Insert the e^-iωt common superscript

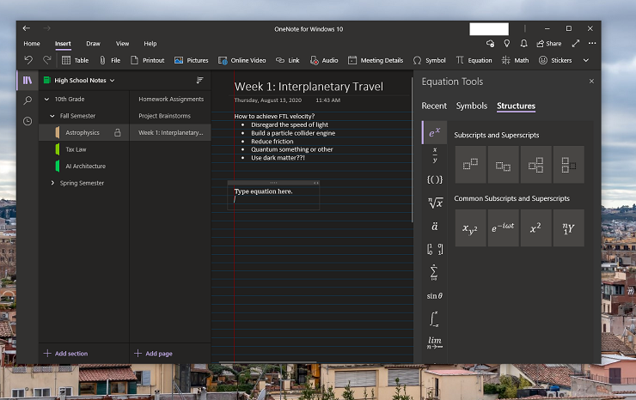click(x=503, y=227)
